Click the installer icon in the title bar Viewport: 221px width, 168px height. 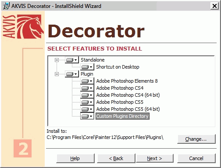pyautogui.click(x=7, y=6)
